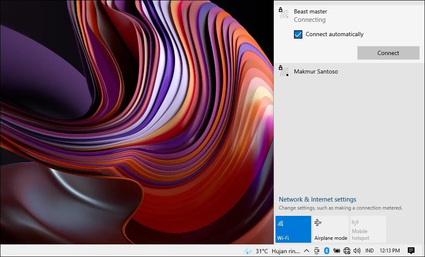
Task: Open the Action Center notification icon
Action: coord(411,251)
